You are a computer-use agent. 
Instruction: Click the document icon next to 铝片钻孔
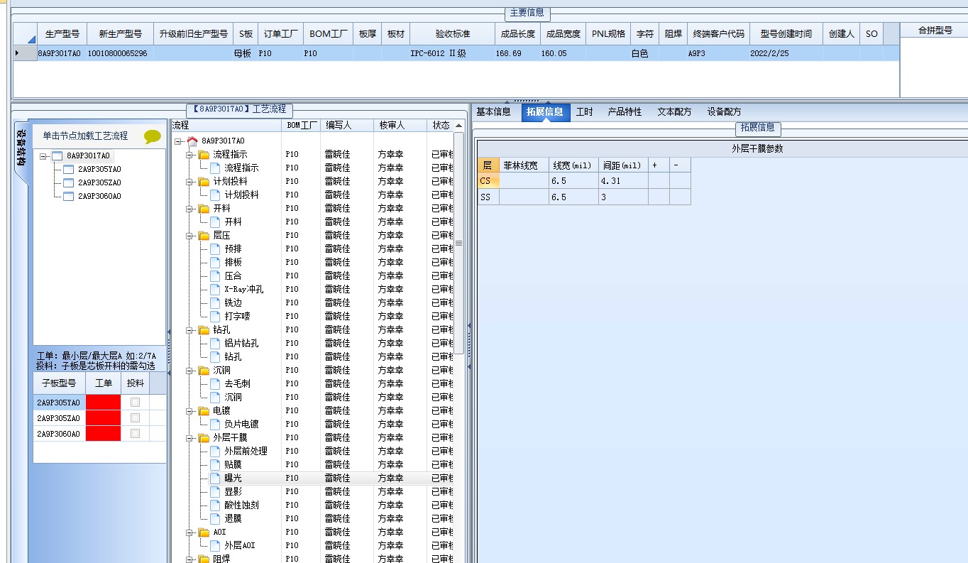click(x=215, y=344)
